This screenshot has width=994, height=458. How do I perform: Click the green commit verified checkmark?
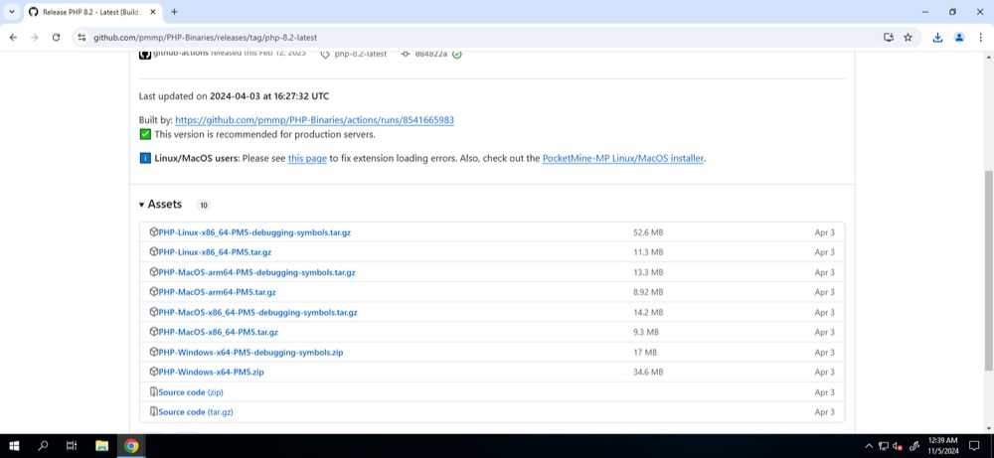point(457,54)
